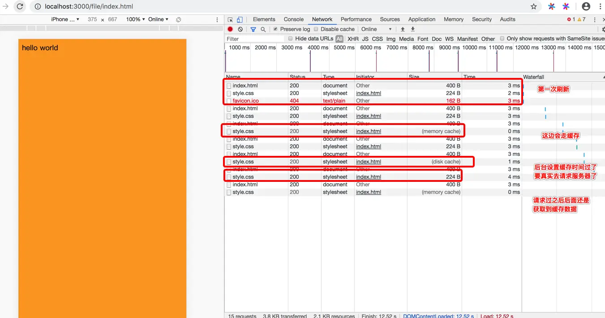This screenshot has width=605, height=318.
Task: Switch to the Console tab
Action: coord(294,19)
